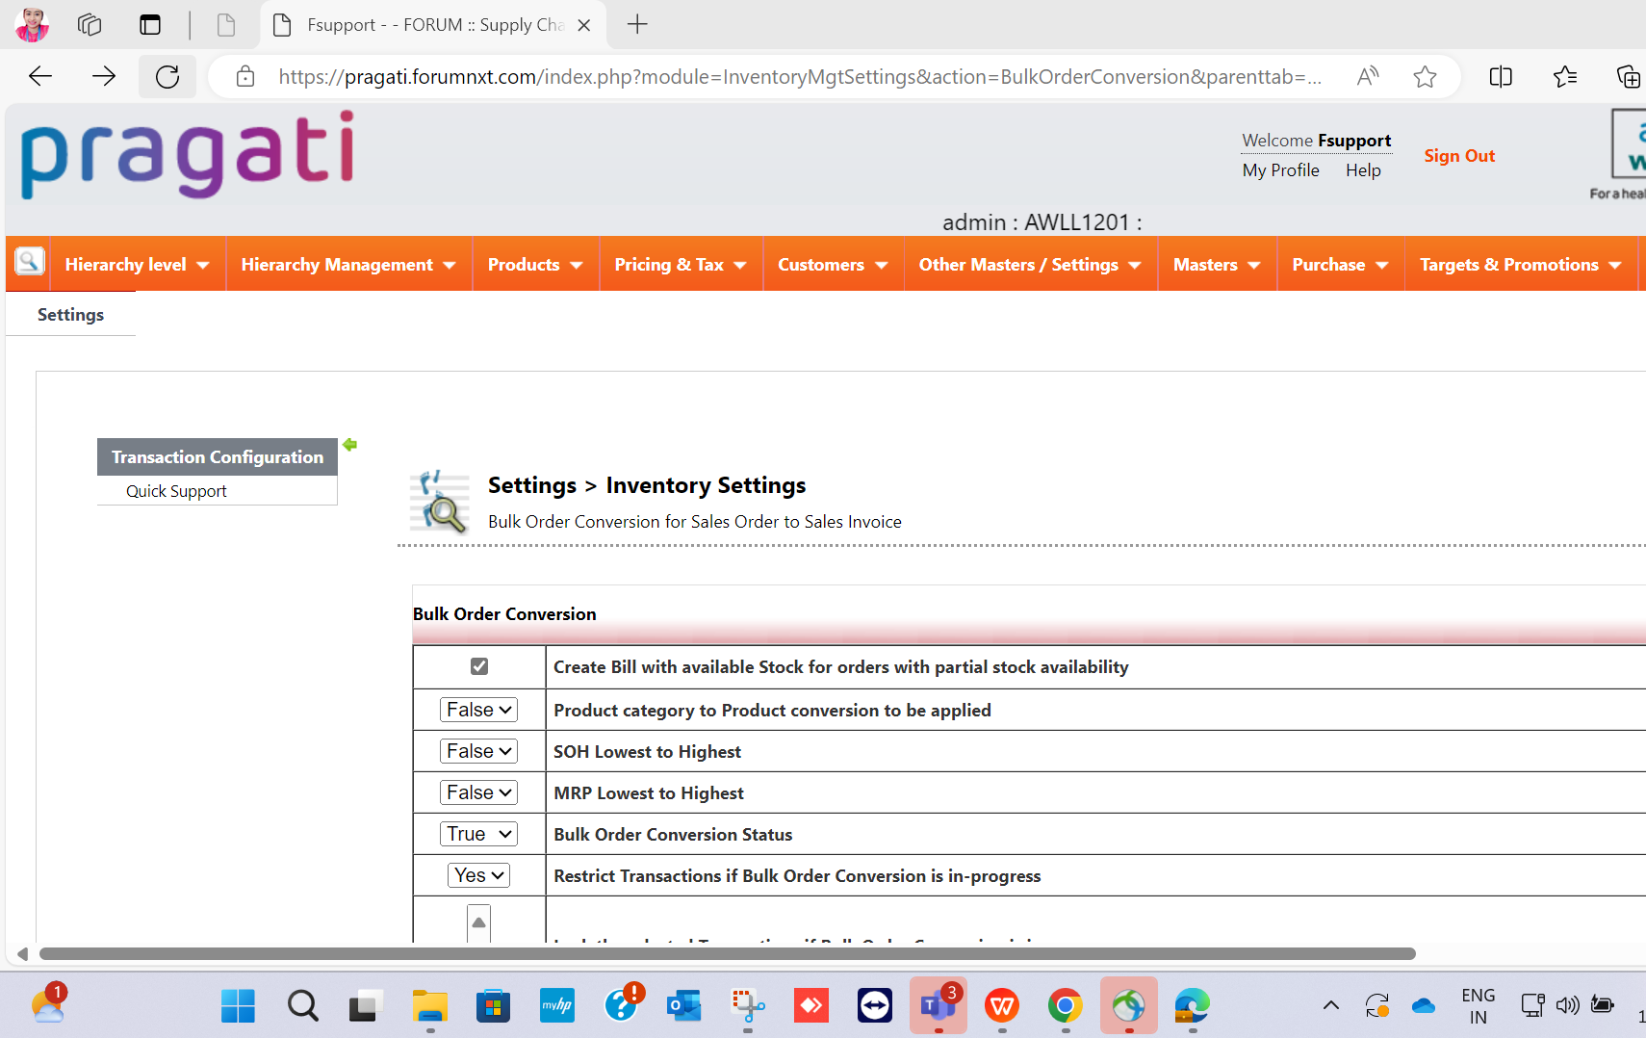Toggle Create Bill with available Stock checkbox

479,666
